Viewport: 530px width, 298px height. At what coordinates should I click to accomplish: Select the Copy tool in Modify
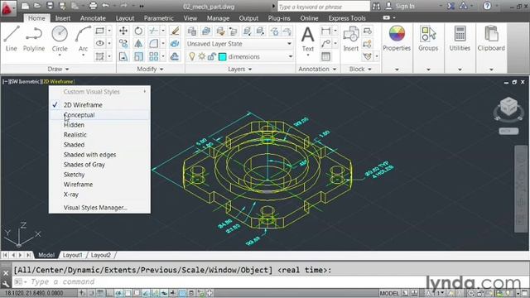[x=123, y=43]
